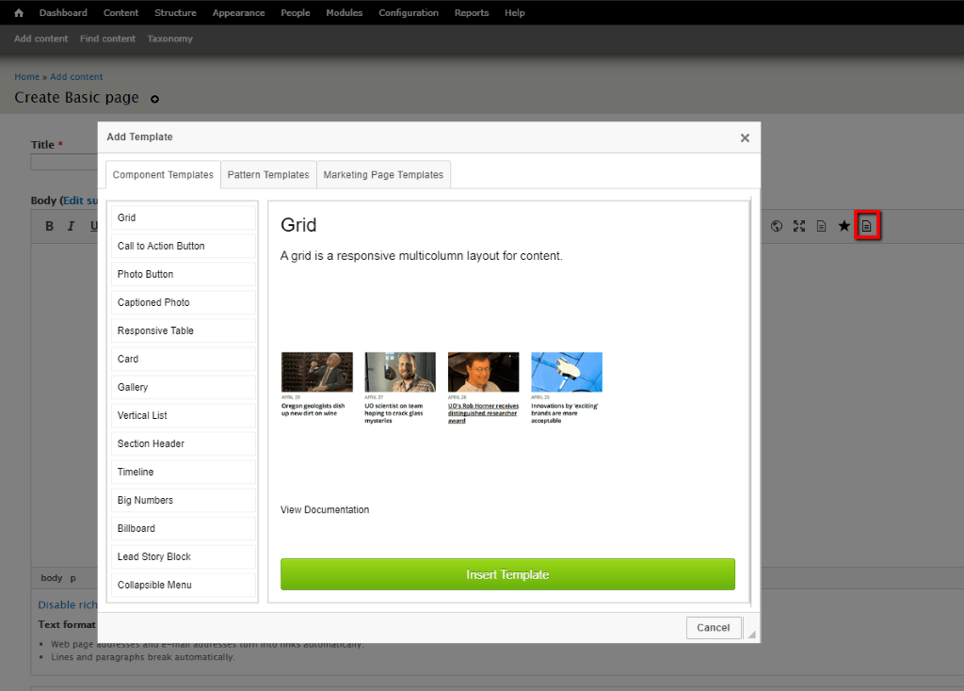
Task: Toggle italic formatting in editor toolbar
Action: tap(71, 226)
